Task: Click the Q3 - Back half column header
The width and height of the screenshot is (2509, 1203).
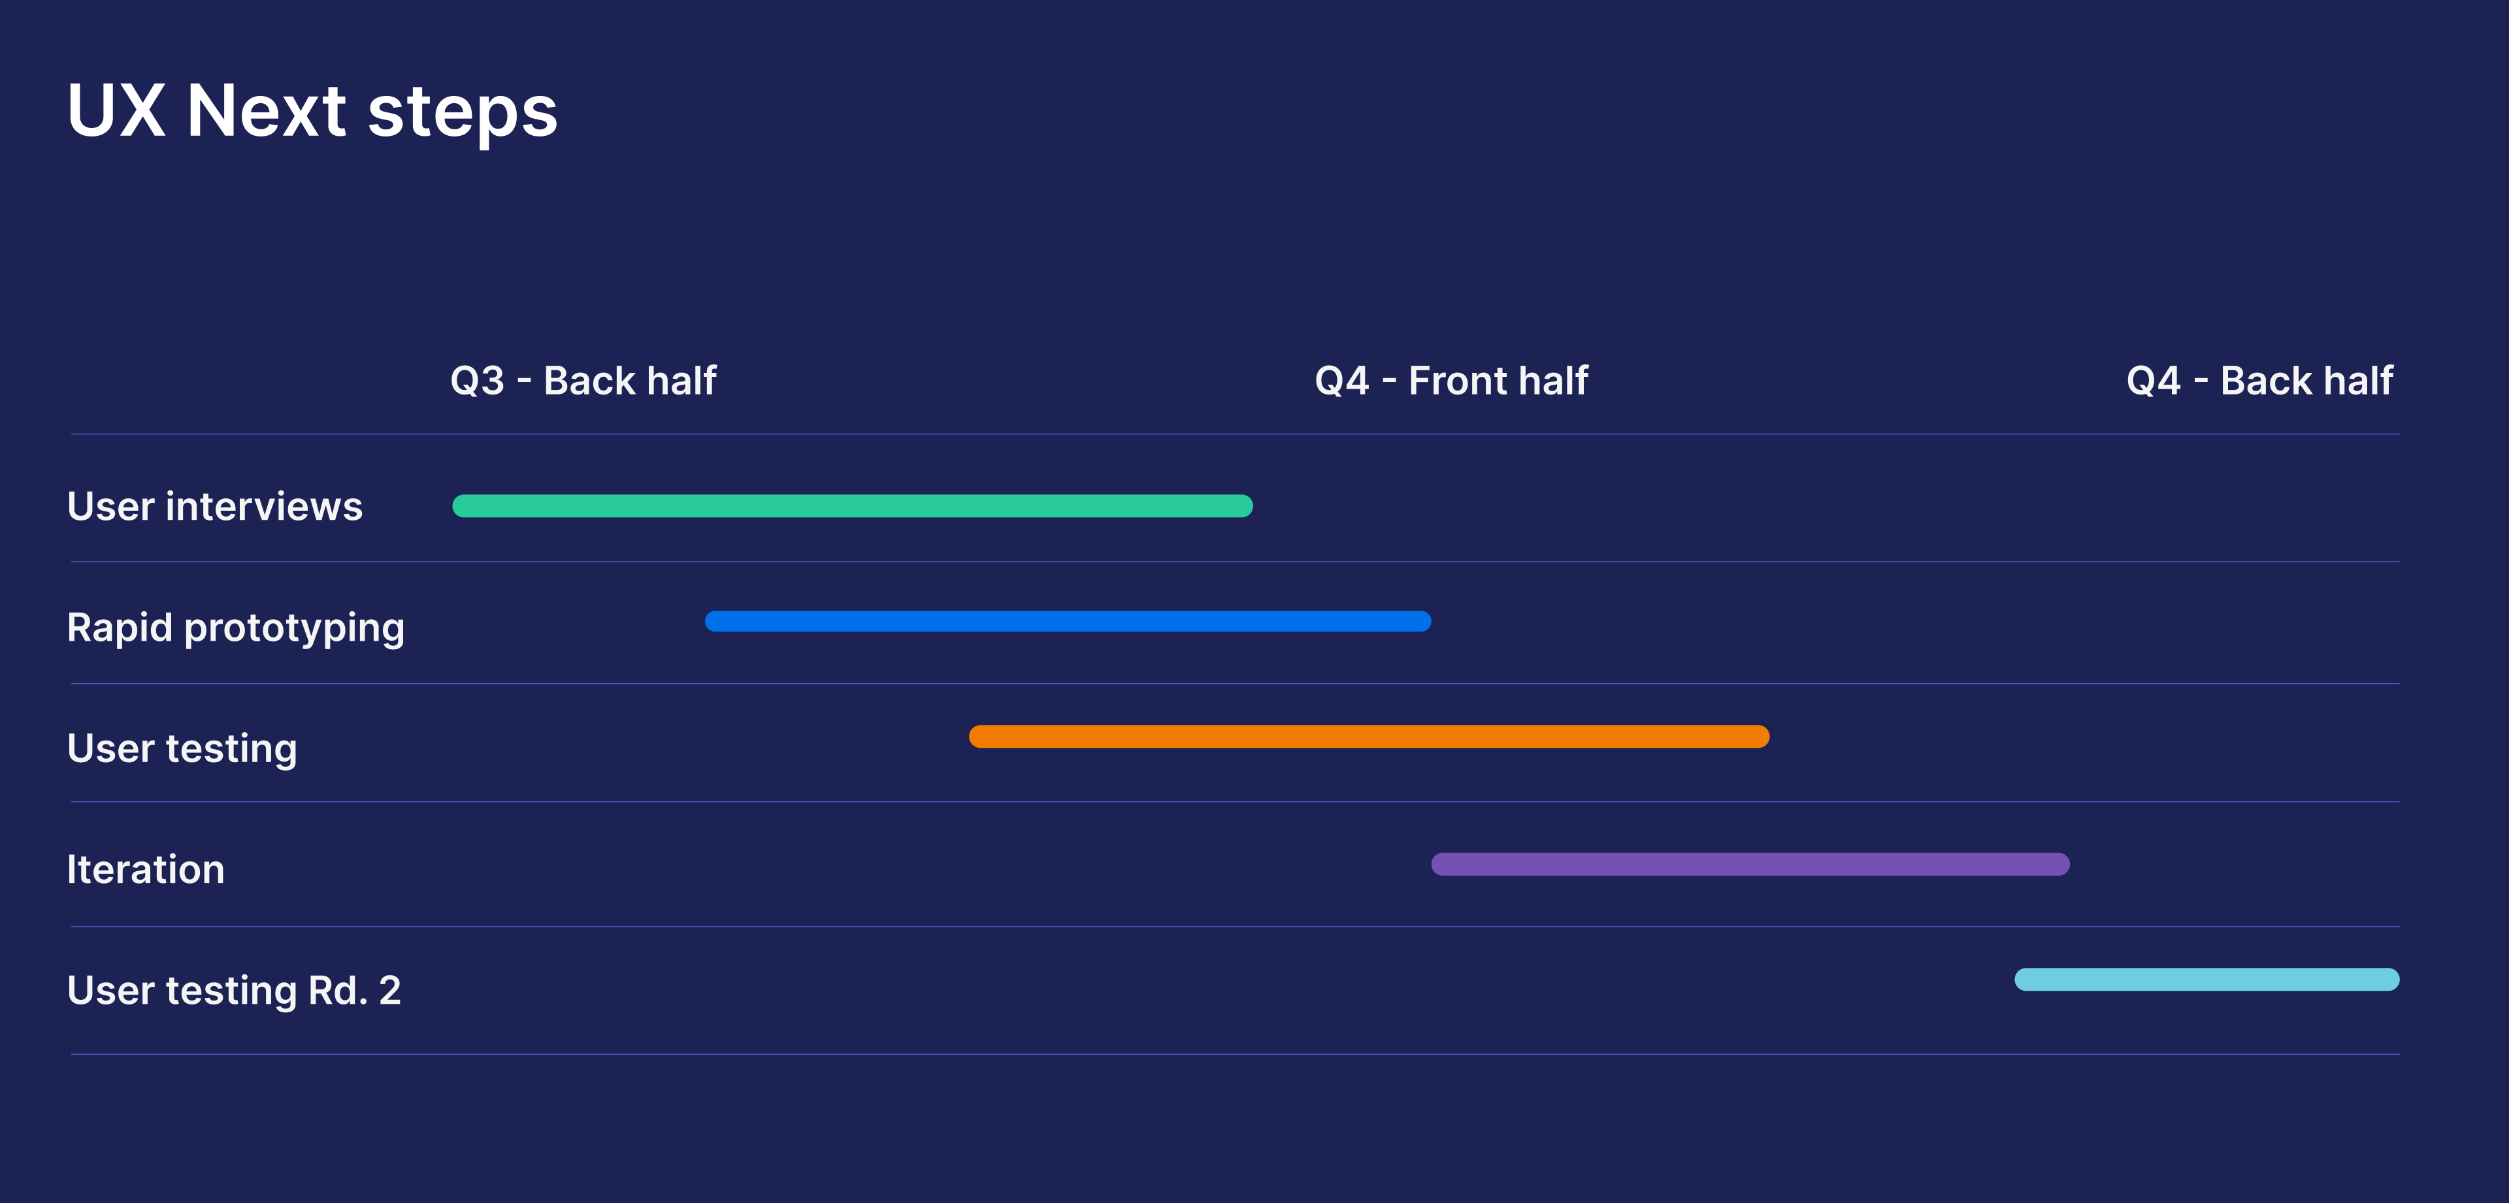Action: click(x=583, y=381)
